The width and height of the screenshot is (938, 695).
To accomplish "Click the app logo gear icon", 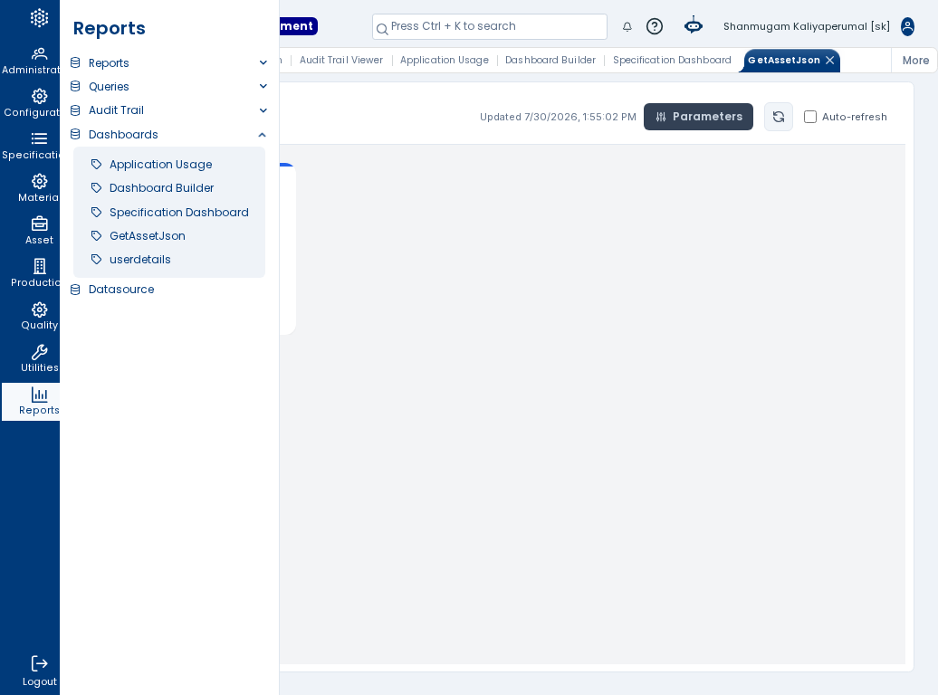I will [40, 18].
